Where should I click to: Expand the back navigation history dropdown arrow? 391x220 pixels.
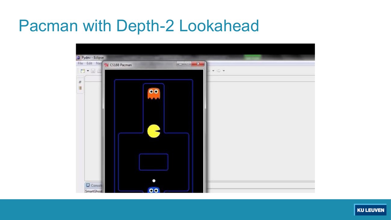213,71
